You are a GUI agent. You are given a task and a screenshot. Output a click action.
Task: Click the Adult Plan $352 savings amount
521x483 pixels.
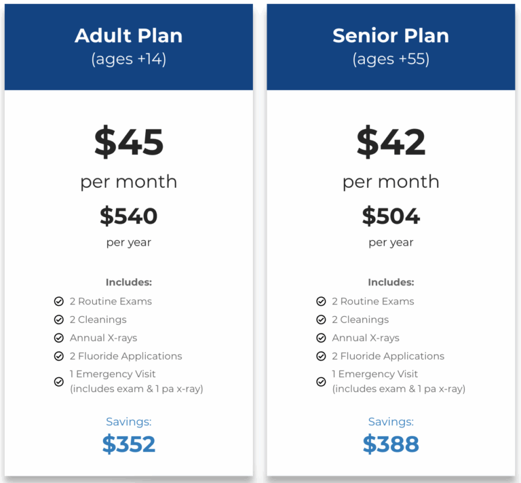[x=129, y=444]
